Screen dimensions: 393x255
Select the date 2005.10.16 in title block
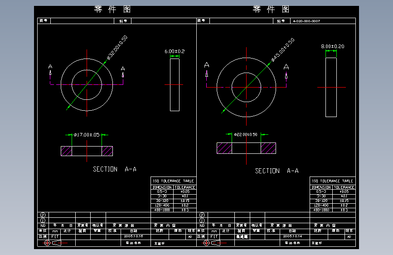(x=133, y=236)
